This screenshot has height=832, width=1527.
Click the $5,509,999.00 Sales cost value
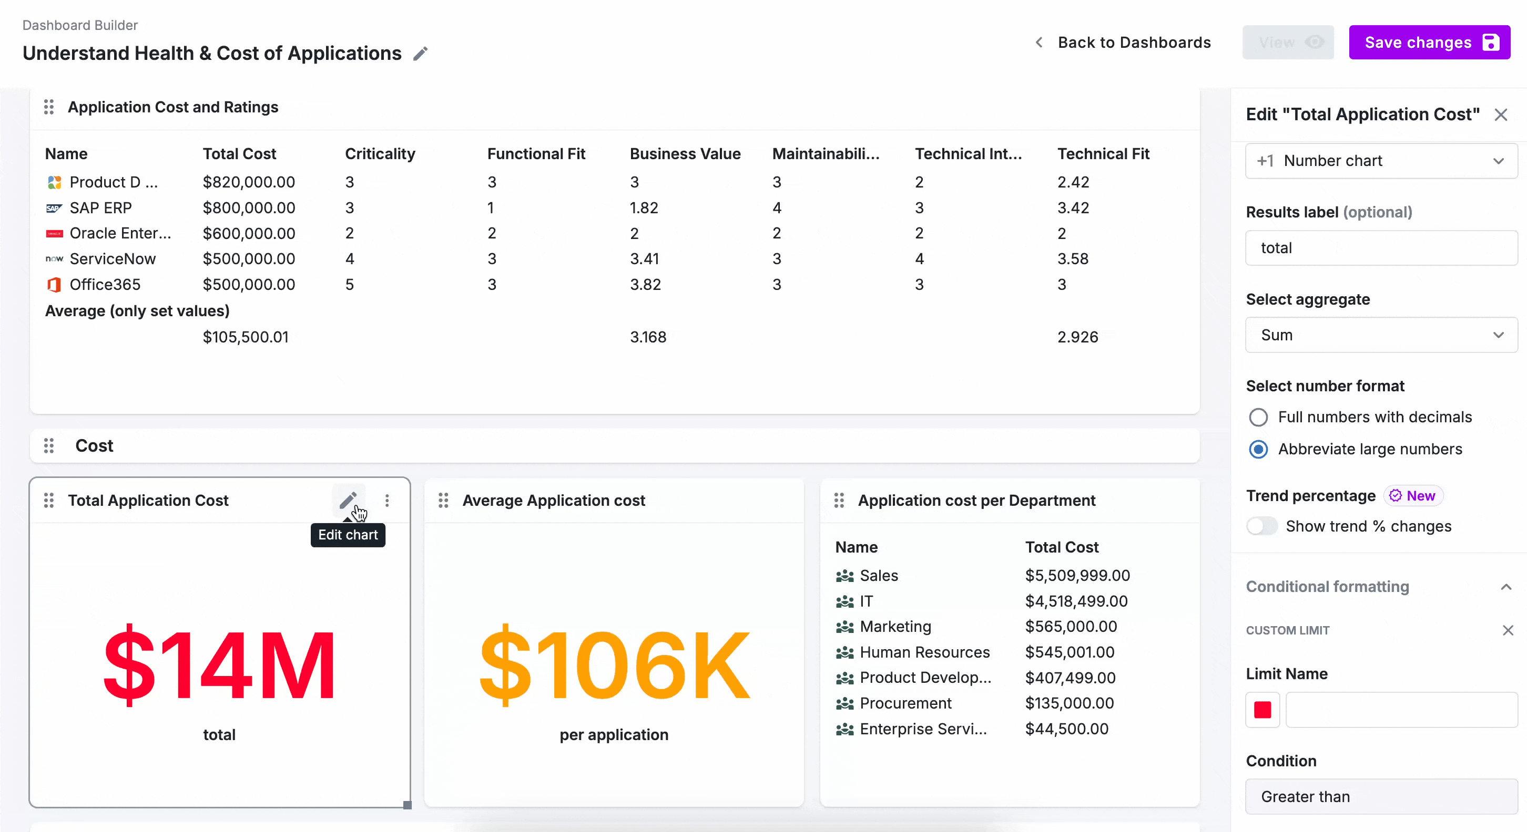click(1077, 576)
